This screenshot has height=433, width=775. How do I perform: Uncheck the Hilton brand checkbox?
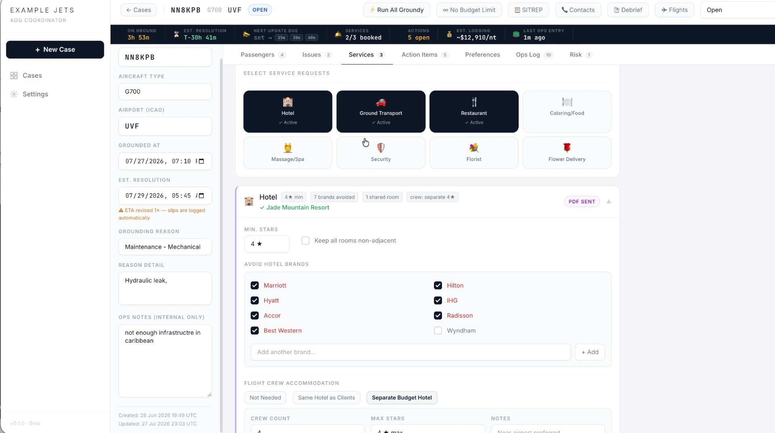tap(438, 285)
